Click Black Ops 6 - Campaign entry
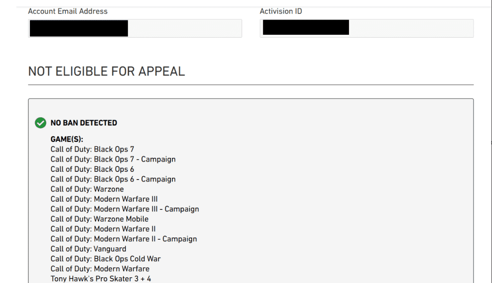The width and height of the screenshot is (492, 283). coord(113,179)
